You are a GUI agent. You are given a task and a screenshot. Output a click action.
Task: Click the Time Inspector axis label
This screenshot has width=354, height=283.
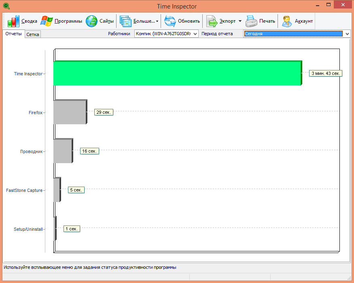click(28, 74)
